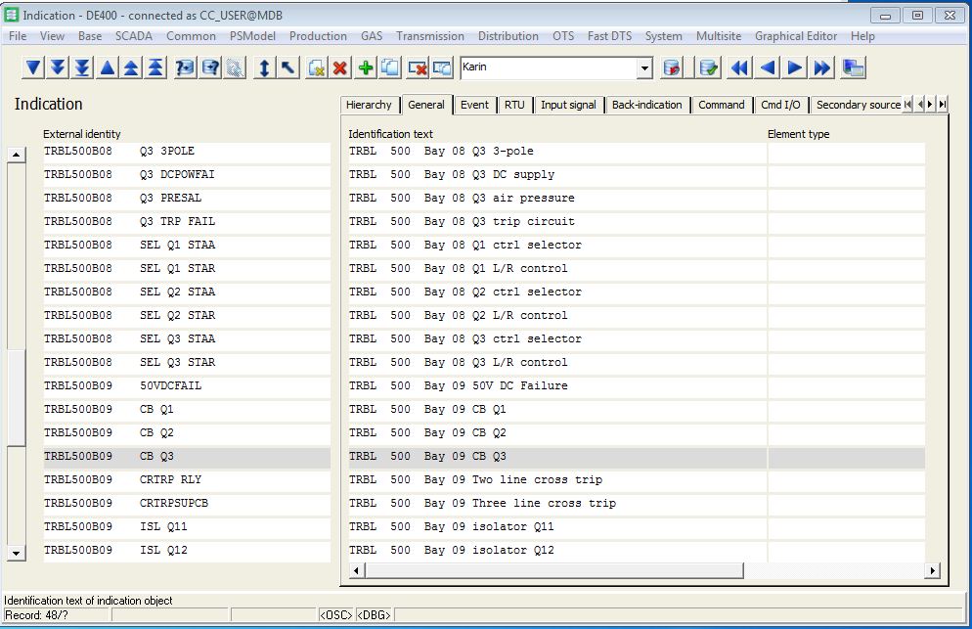Viewport: 972px width, 629px height.
Task: Open the Common menu
Action: pos(191,36)
